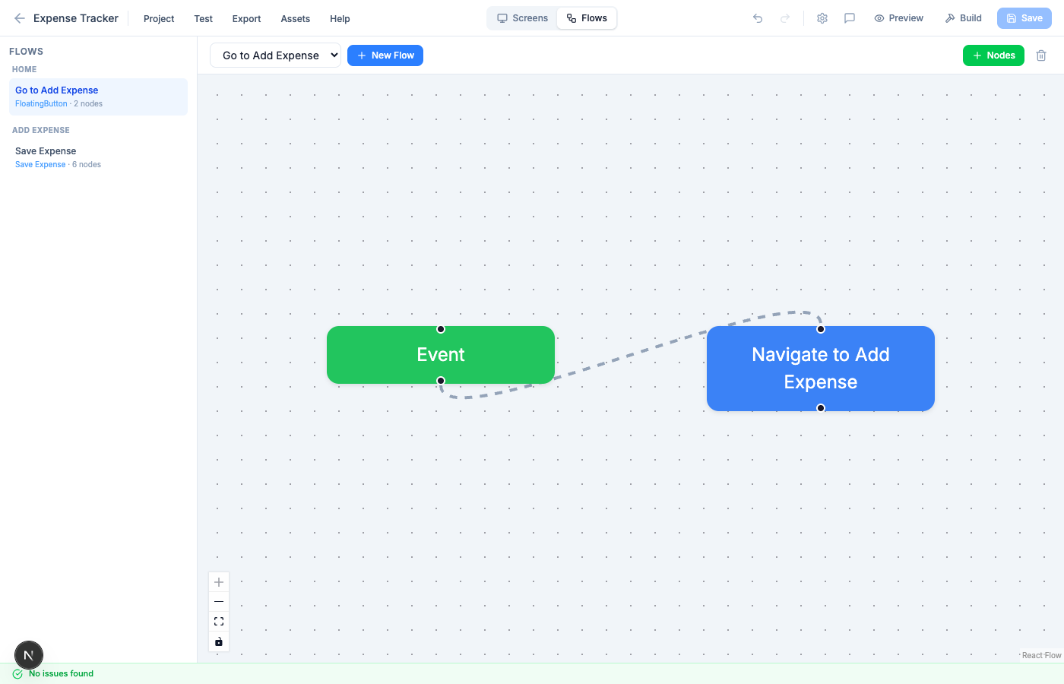
Task: Select the Navigate to Add Expense node
Action: 821,369
